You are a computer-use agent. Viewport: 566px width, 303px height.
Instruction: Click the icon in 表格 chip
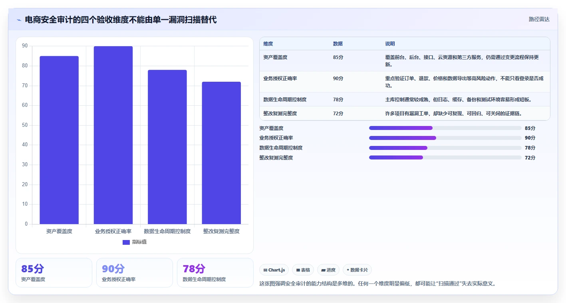pos(298,270)
